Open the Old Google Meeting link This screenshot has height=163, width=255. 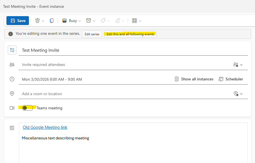45,127
